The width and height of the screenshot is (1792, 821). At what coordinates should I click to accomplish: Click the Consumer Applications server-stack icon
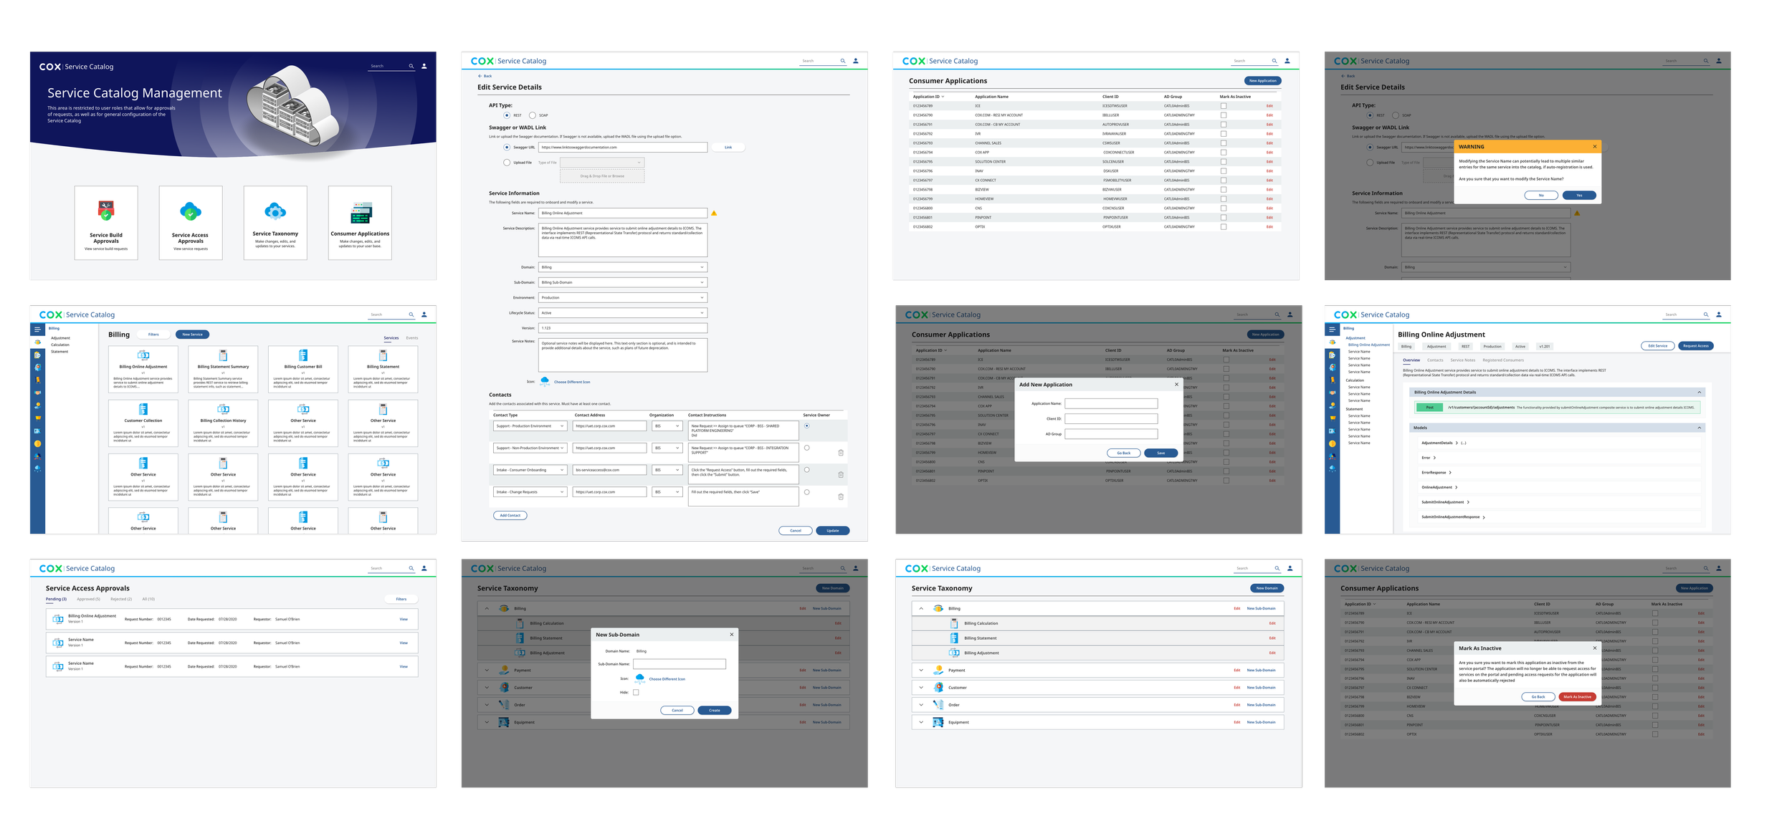(x=361, y=212)
